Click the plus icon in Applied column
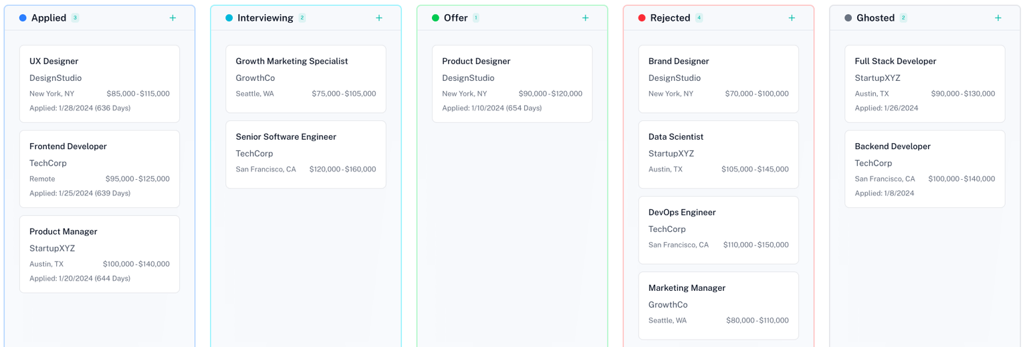Image resolution: width=1027 pixels, height=347 pixels. (x=173, y=18)
